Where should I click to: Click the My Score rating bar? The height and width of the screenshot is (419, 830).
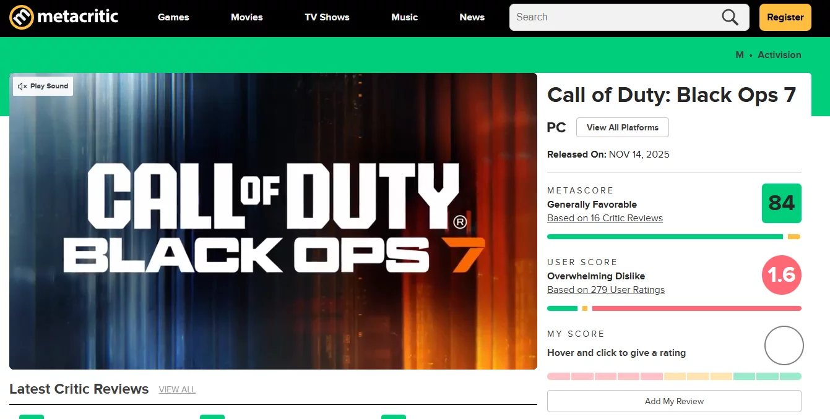click(674, 376)
